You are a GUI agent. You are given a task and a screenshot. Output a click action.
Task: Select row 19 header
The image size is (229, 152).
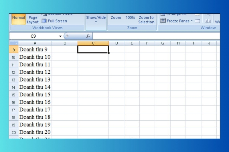pos(13,125)
